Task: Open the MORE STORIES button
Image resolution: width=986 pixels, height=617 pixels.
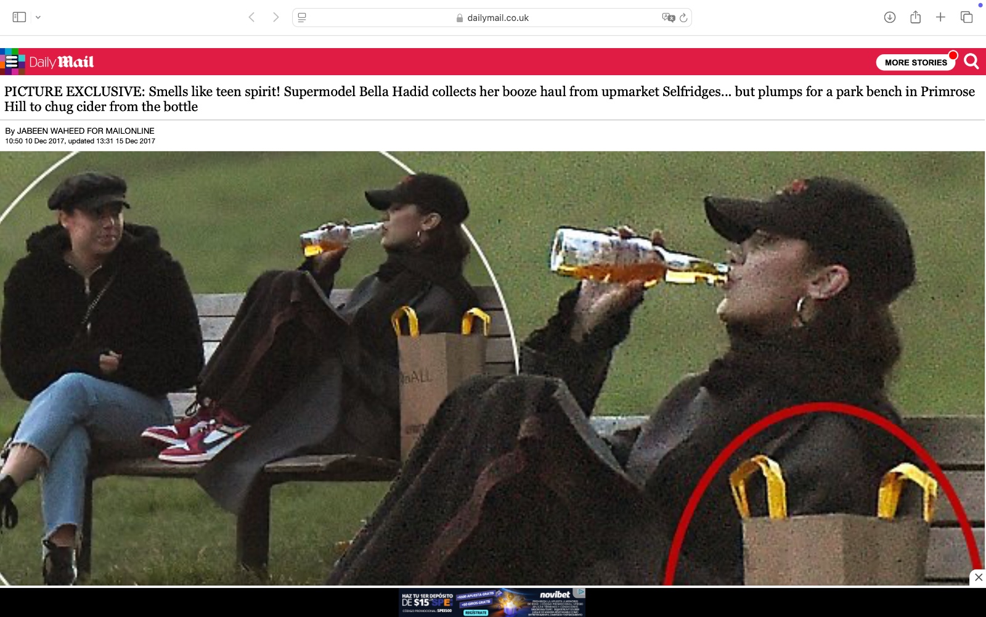Action: [915, 62]
